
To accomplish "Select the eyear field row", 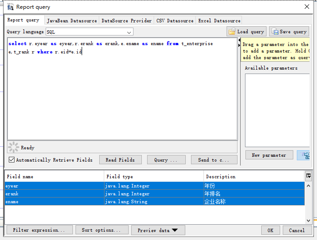I will tap(155, 186).
